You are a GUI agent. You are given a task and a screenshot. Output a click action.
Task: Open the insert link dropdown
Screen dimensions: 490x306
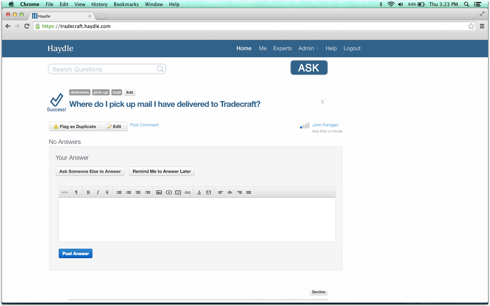(188, 192)
